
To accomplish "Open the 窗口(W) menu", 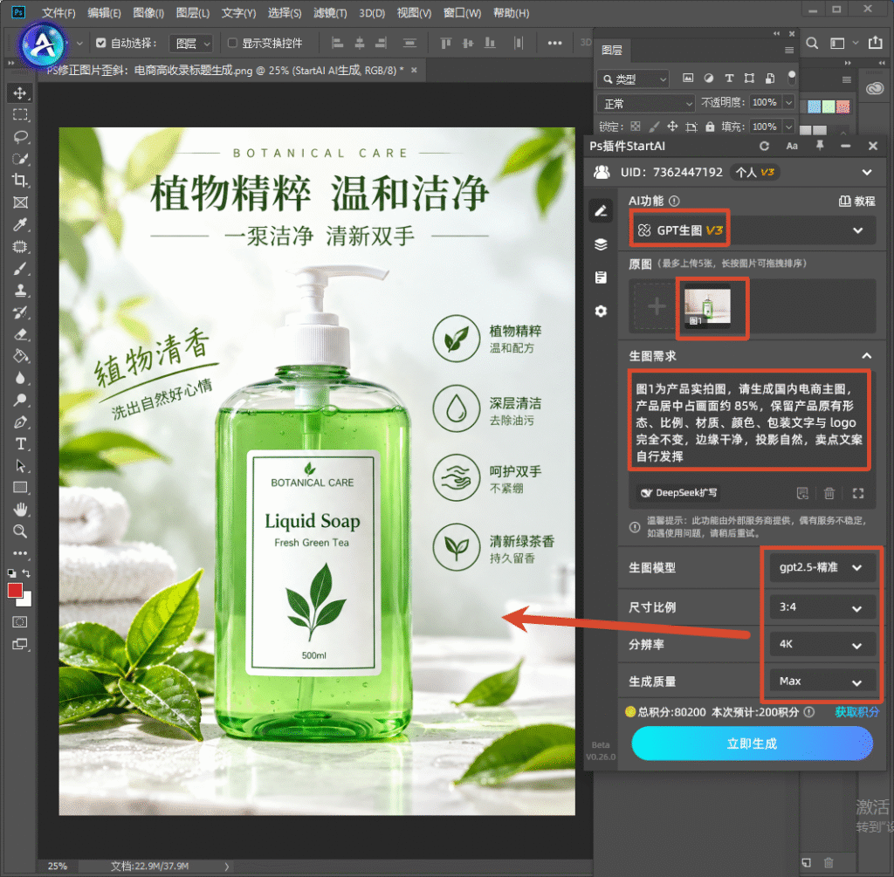I will click(462, 12).
